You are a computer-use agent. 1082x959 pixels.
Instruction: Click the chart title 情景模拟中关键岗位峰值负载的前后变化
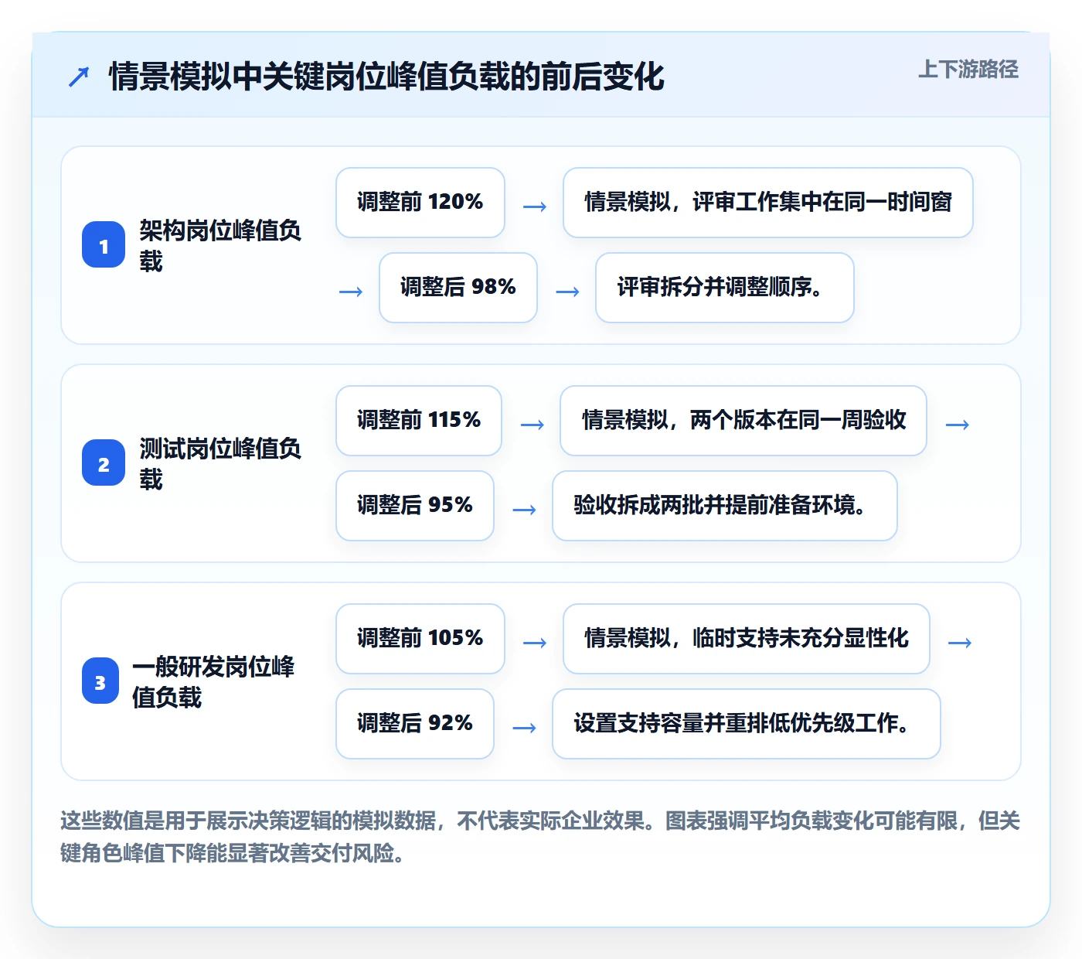tap(386, 77)
